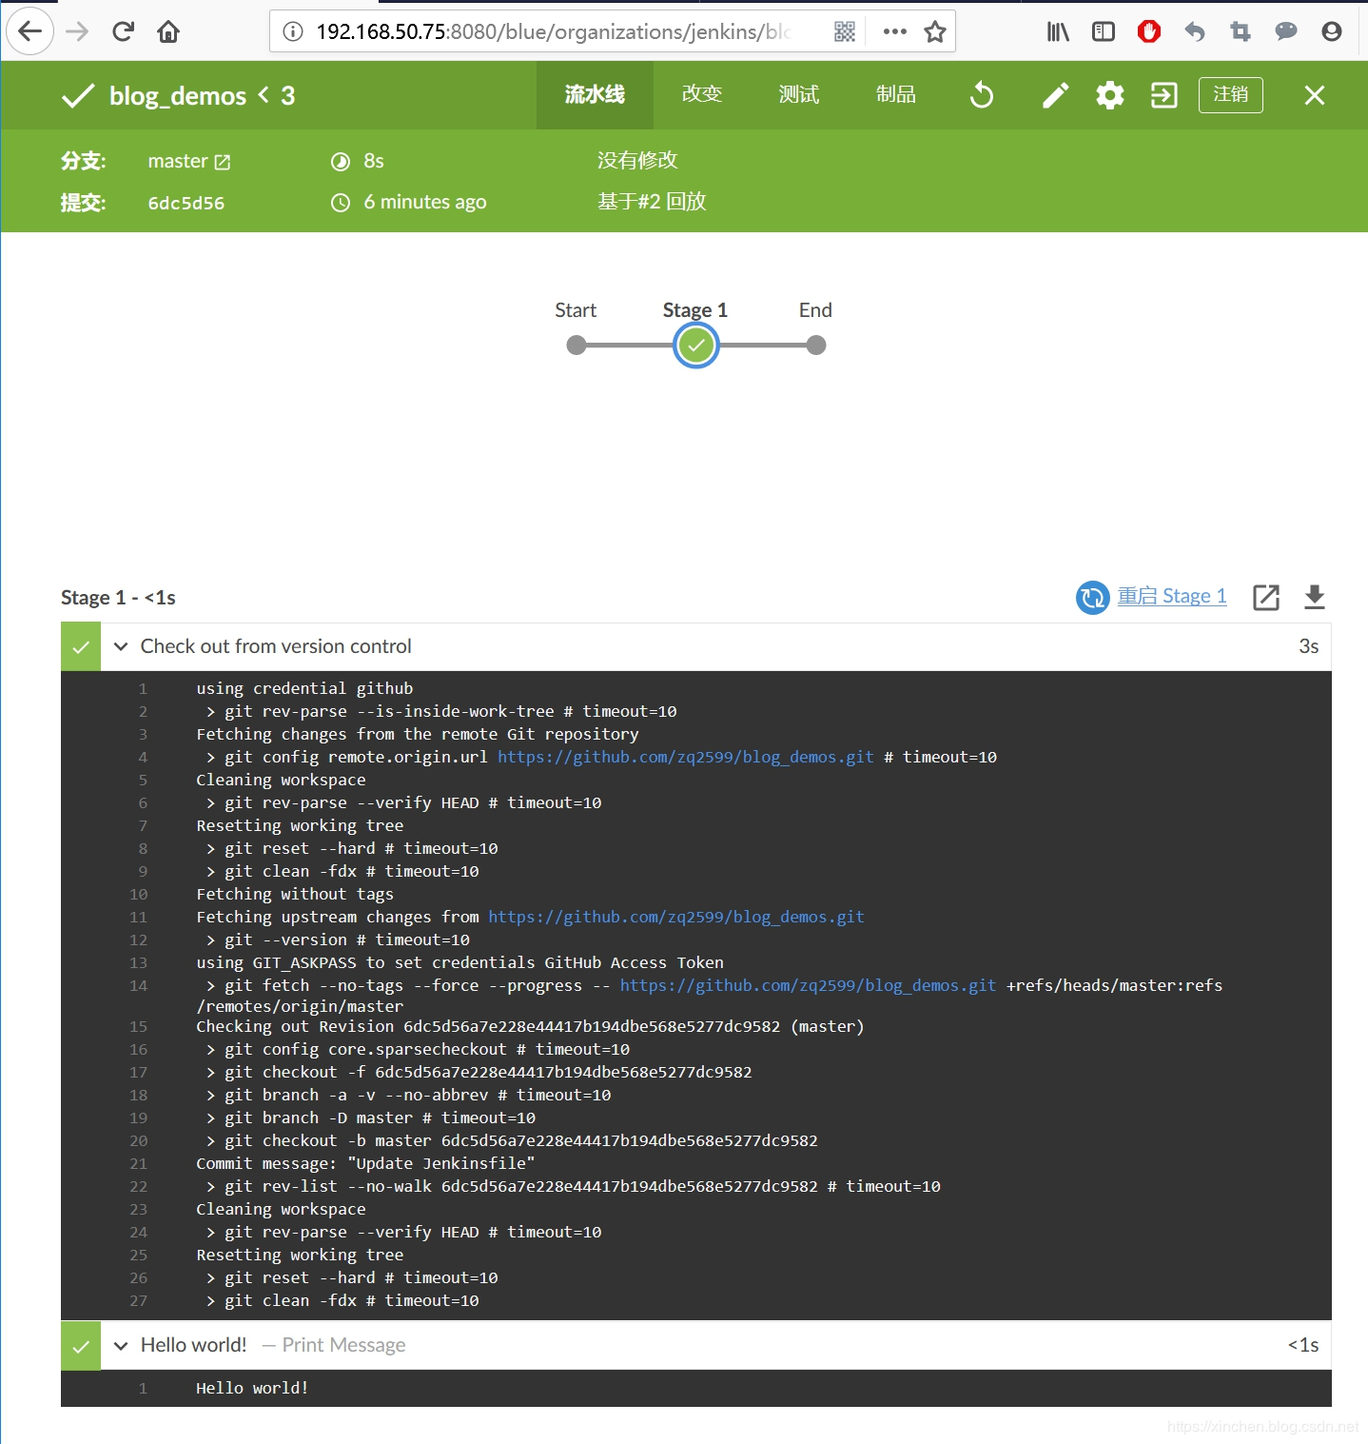1368x1444 pixels.
Task: Click the 8s duration value
Action: tap(374, 161)
